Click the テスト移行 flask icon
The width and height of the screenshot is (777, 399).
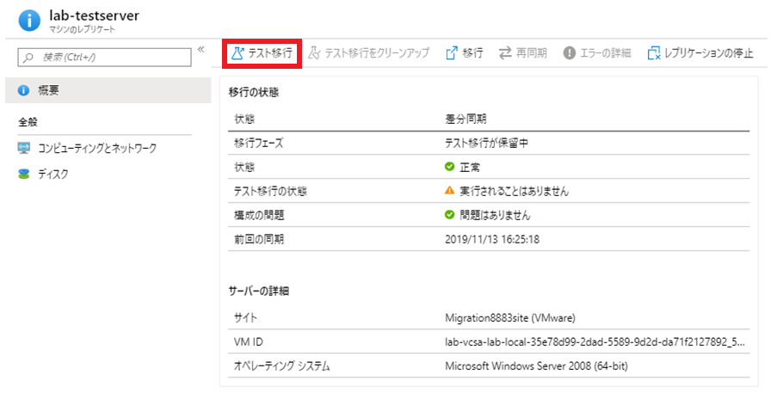237,53
